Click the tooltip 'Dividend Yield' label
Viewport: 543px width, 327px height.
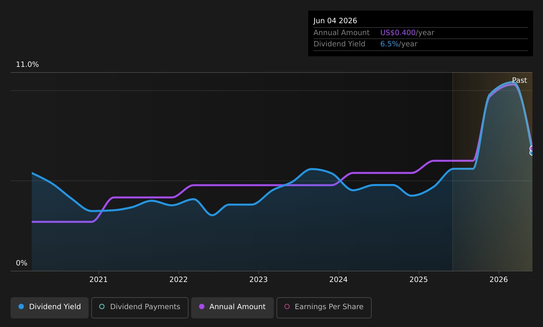pos(339,44)
